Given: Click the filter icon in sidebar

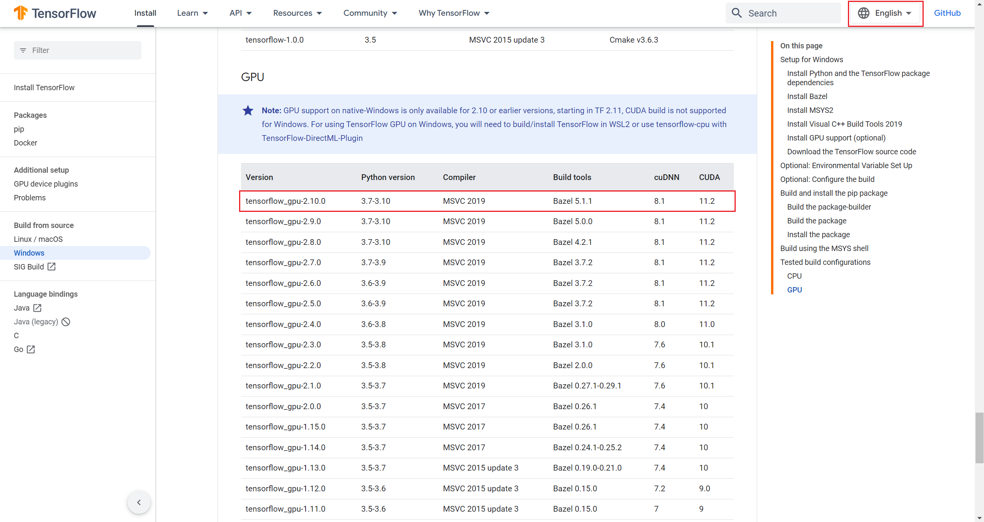Looking at the screenshot, I should pyautogui.click(x=23, y=50).
